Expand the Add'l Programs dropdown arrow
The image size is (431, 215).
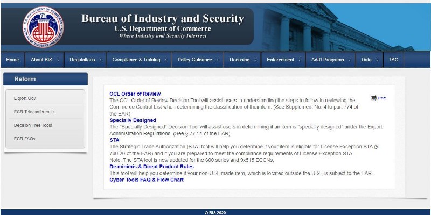350,60
